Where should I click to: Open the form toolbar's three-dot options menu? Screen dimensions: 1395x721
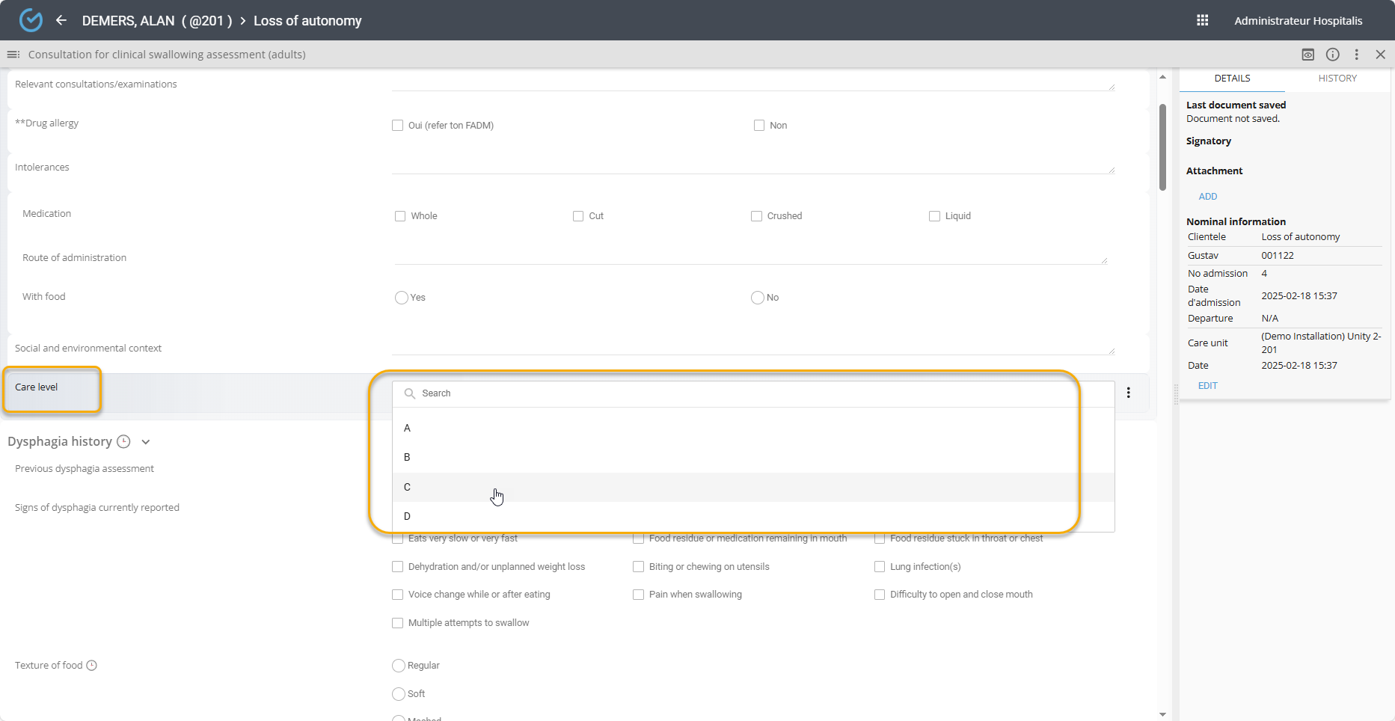pos(1356,55)
